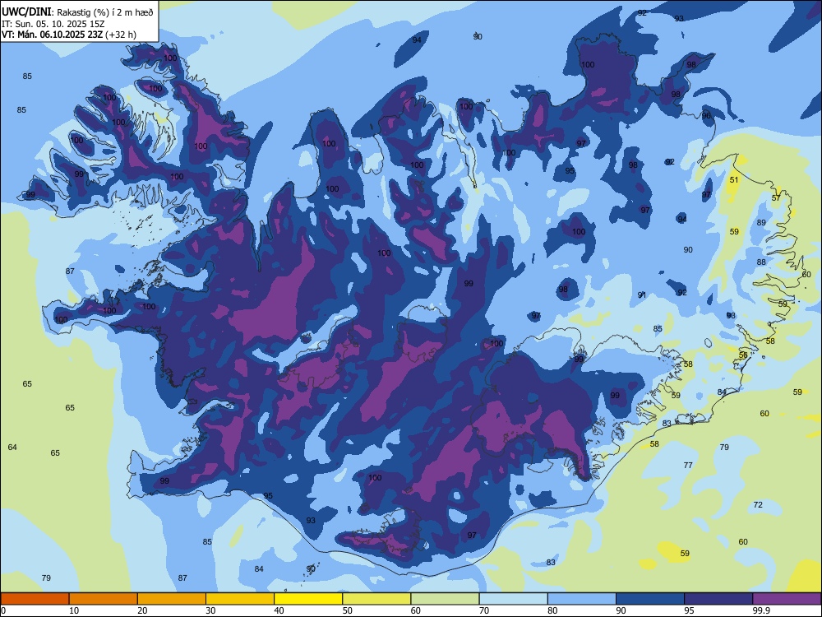Viewport: 822px width, 617px height.
Task: Click the 'UWC/DINI' title text
Action: click(26, 12)
